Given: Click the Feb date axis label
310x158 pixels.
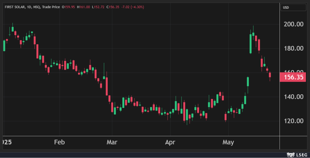Looking at the screenshot, I should pos(59,142).
